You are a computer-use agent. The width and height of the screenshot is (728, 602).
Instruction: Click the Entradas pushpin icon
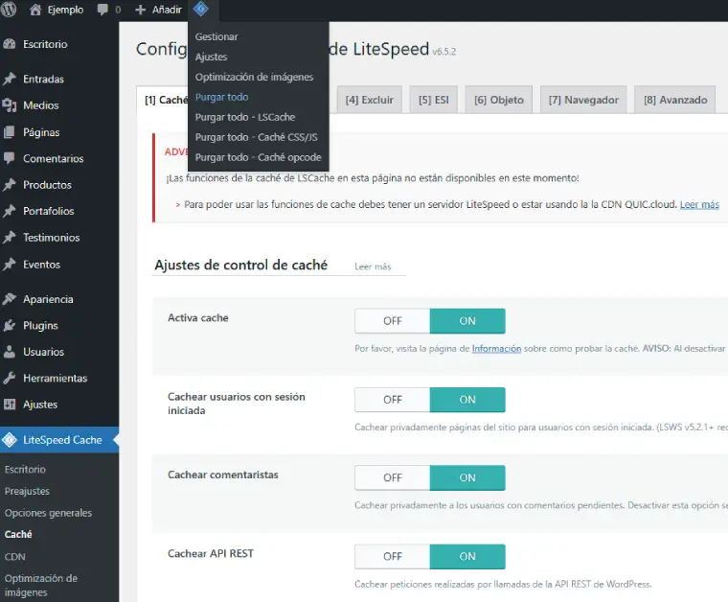click(10, 79)
